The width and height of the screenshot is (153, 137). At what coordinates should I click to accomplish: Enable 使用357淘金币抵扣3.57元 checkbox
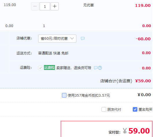point(64,95)
